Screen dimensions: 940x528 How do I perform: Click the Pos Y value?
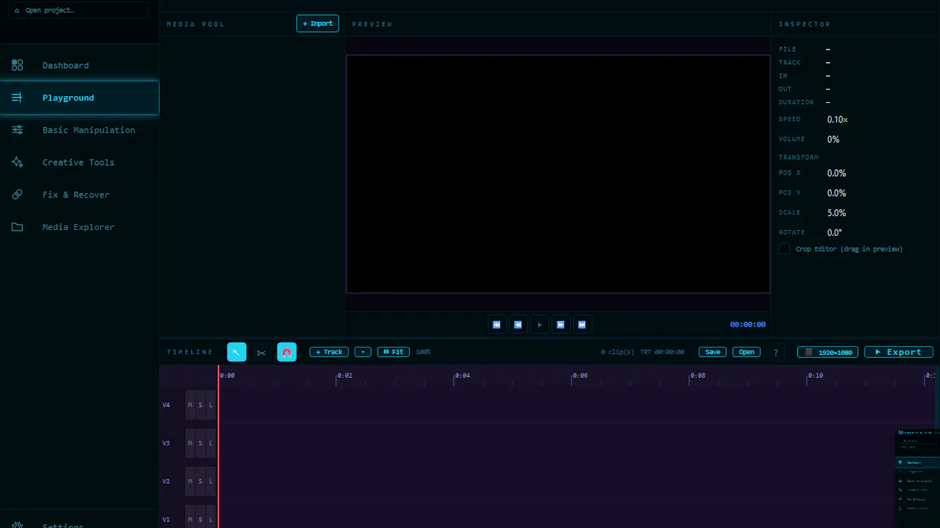[x=836, y=193]
